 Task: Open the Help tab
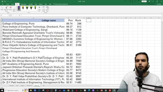click(x=50, y=4)
